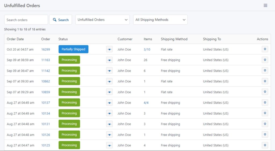Click Processing badge for order 11163

(x=69, y=60)
